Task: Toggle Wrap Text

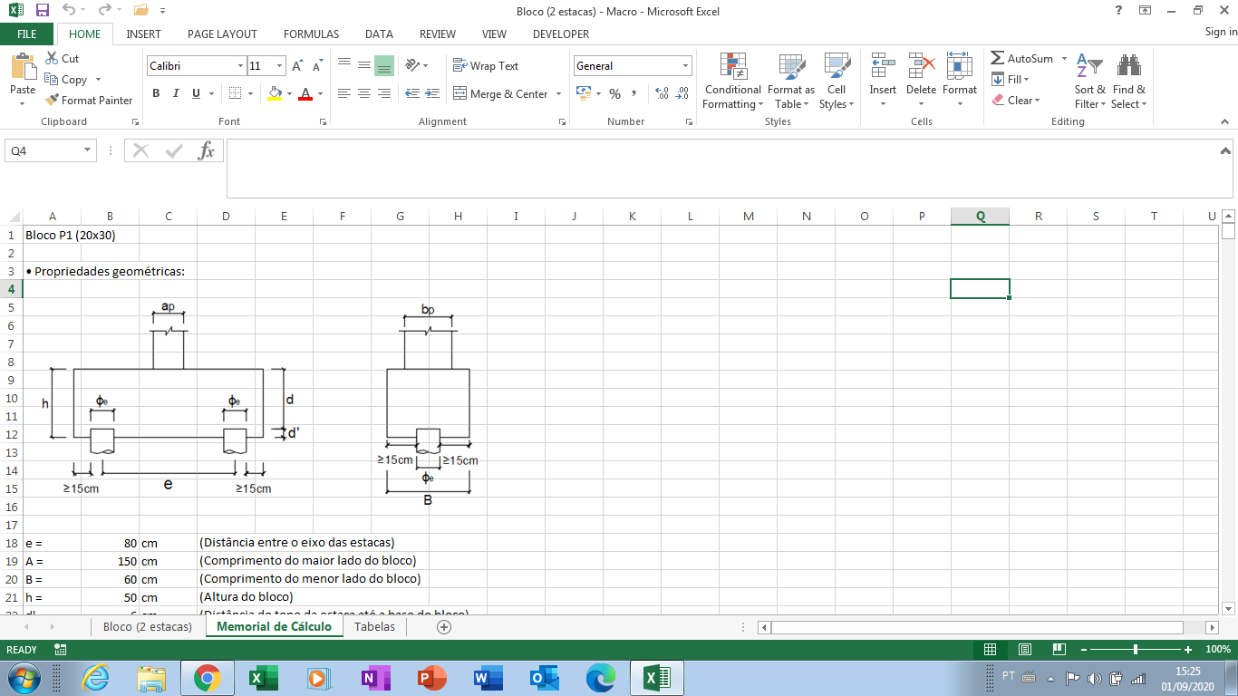Action: coord(486,66)
